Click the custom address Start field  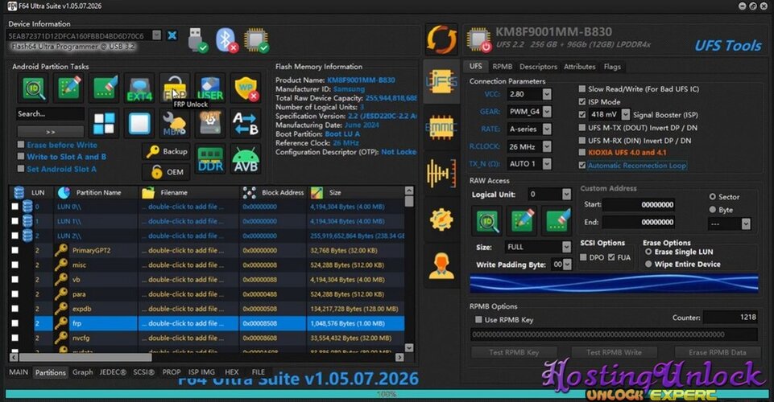[x=639, y=204]
